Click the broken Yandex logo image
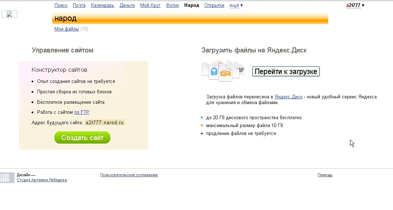The height and width of the screenshot is (210, 393). [x=9, y=14]
